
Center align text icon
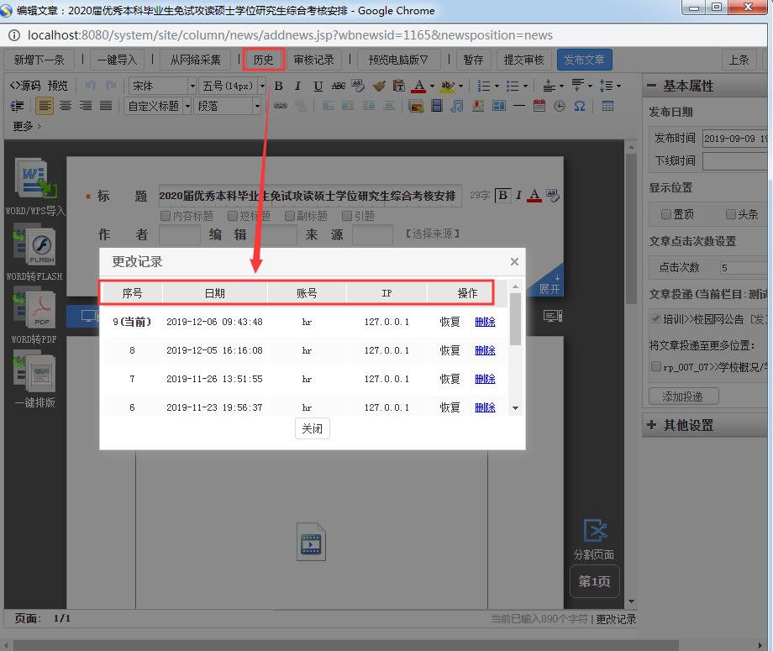pos(66,106)
